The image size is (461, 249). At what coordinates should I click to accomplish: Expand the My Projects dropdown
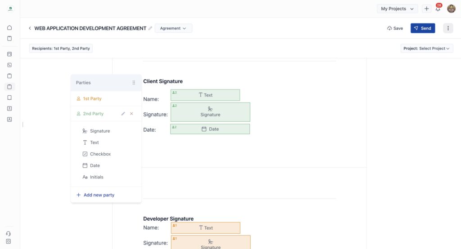point(397,9)
